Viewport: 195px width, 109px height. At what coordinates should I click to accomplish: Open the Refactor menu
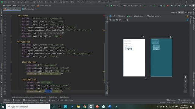[40, 2]
